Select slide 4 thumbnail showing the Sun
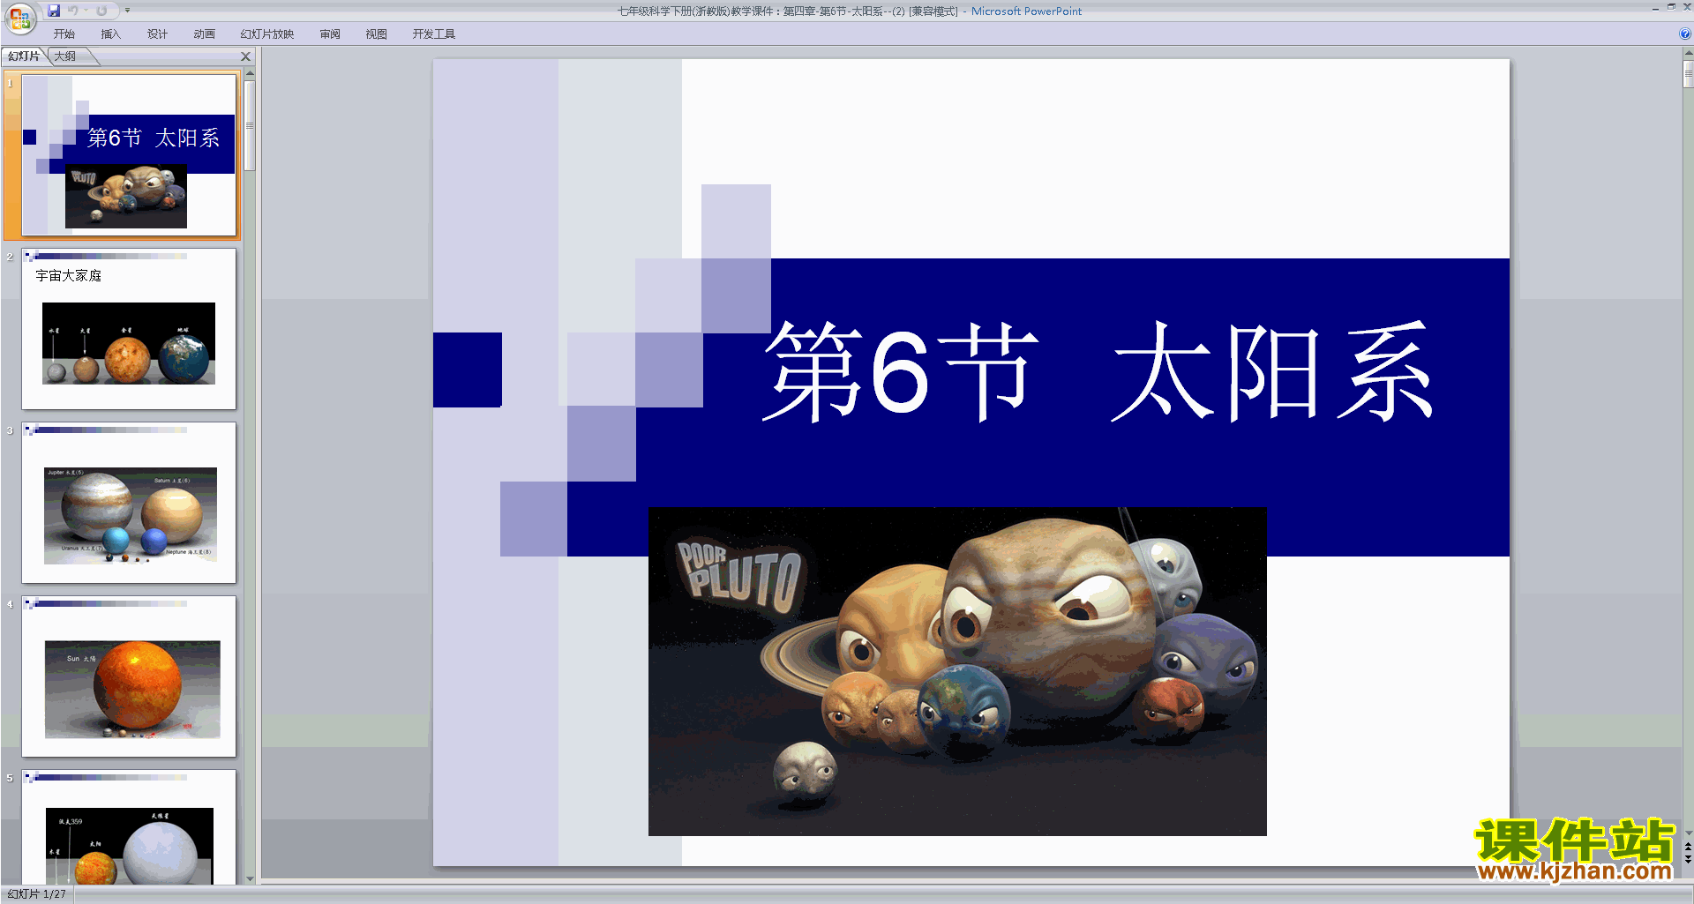1694x904 pixels. pyautogui.click(x=129, y=676)
